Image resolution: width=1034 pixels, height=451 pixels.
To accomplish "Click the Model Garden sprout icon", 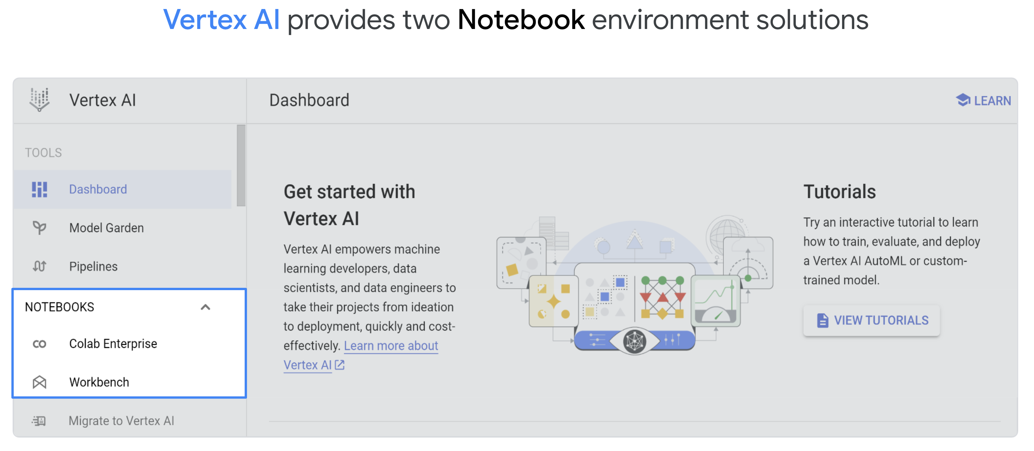I will (x=39, y=228).
